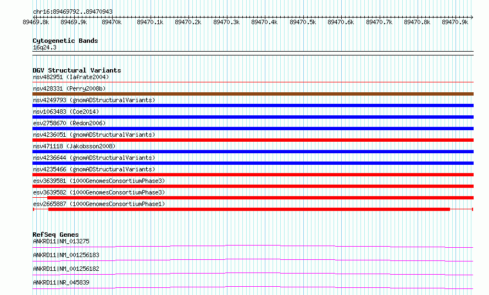
Task: Click the 89470.2k ruler tick label
Action: coord(188,23)
